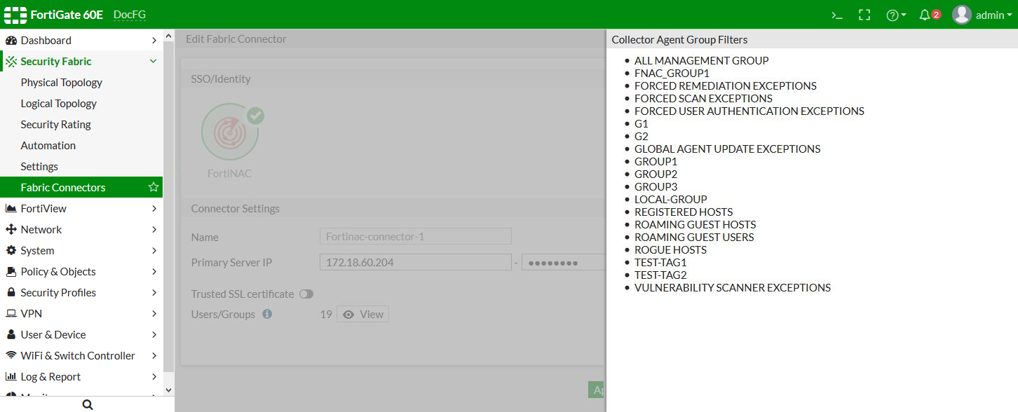Click ALL MANAGEMENT GROUP entry
This screenshot has width=1018, height=412.
(701, 60)
